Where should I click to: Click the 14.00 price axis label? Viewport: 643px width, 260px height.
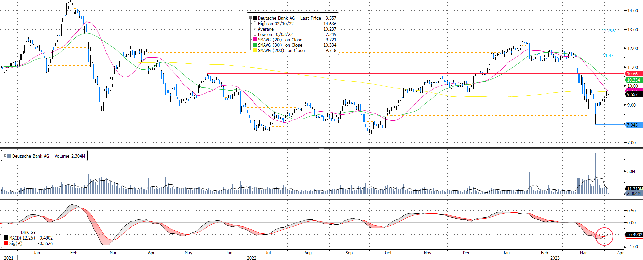(x=633, y=11)
